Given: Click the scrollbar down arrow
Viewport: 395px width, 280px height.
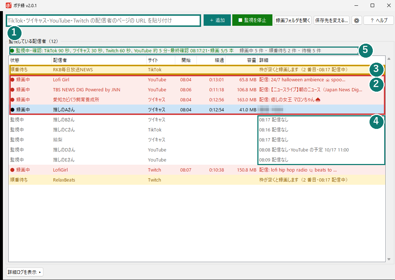Looking at the screenshot, I should click(389, 259).
